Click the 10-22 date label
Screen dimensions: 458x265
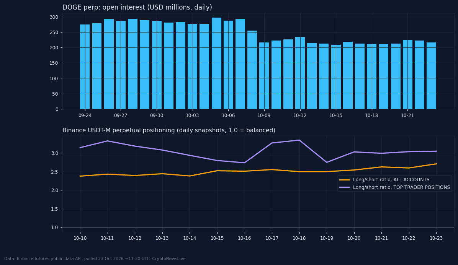pyautogui.click(x=409, y=238)
